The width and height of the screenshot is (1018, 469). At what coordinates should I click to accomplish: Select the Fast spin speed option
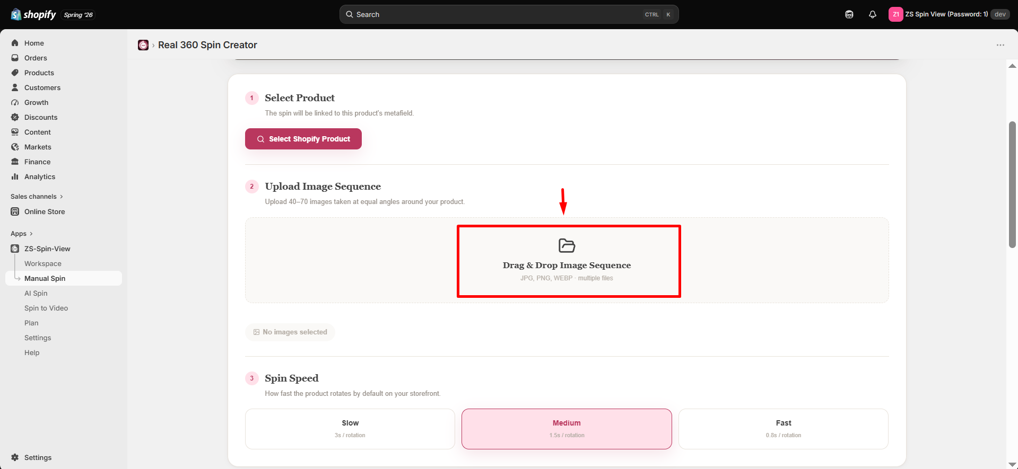click(784, 429)
